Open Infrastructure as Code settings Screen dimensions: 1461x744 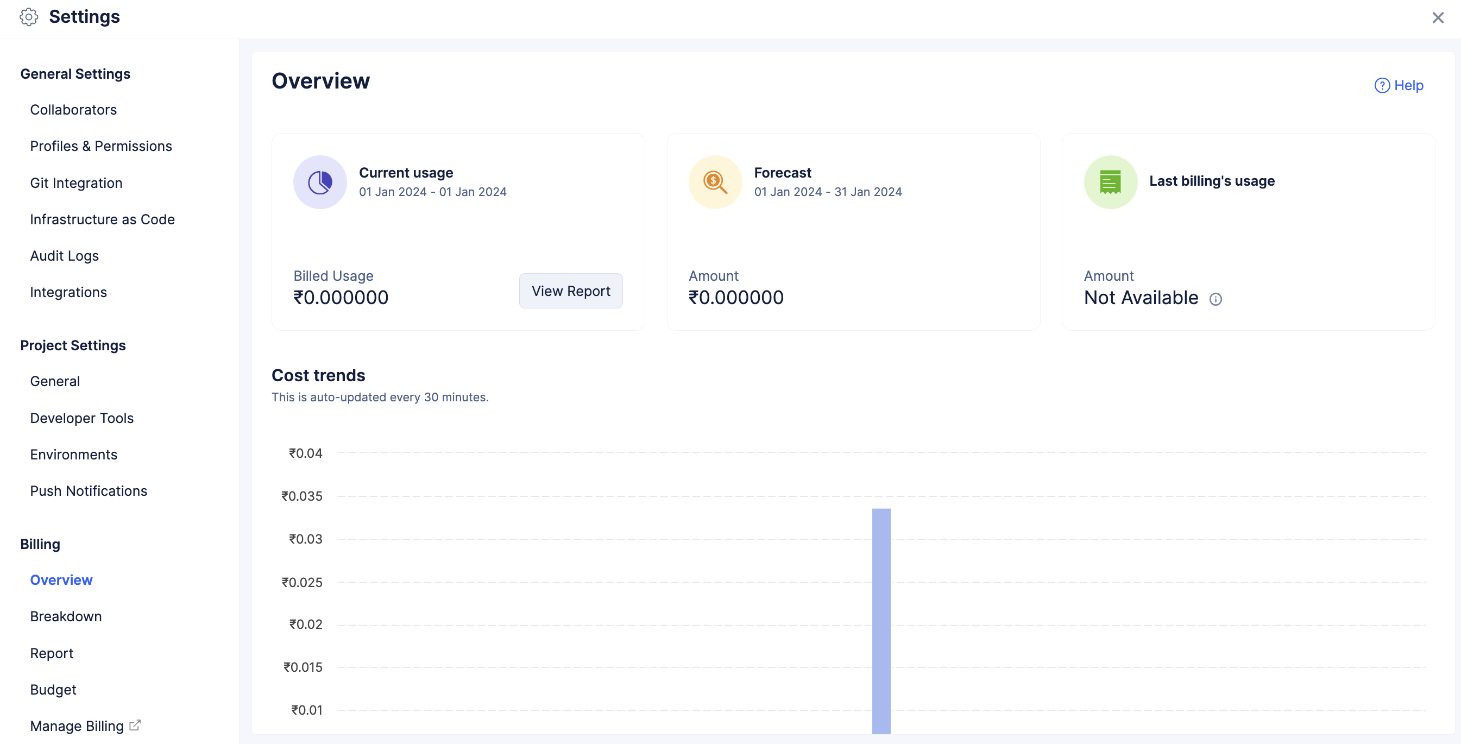tap(102, 219)
